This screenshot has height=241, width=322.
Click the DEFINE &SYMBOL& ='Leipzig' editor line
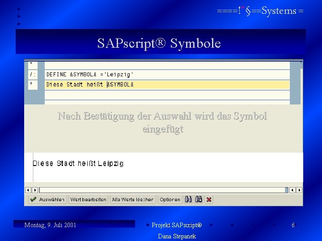(167, 75)
